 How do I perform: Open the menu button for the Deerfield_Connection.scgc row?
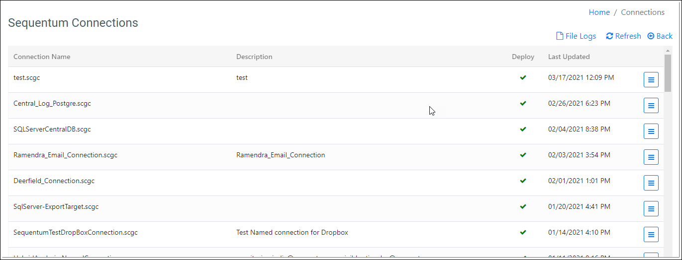[x=651, y=183]
